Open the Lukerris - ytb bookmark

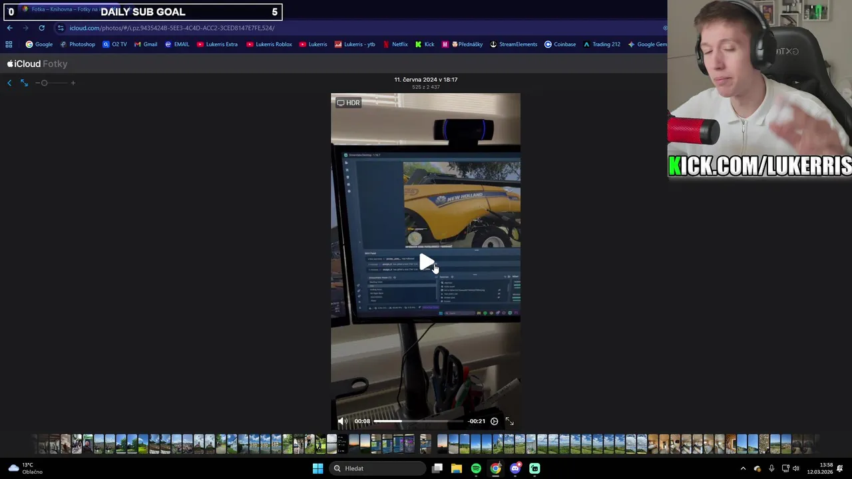(355, 45)
